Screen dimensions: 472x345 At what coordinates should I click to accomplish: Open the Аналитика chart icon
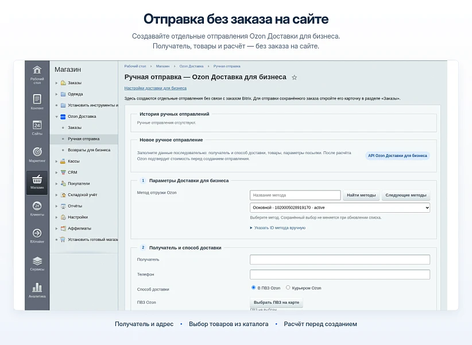click(x=37, y=287)
